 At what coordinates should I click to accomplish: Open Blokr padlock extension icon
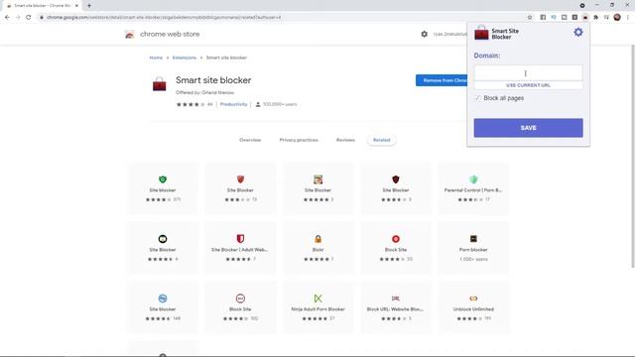click(x=317, y=239)
